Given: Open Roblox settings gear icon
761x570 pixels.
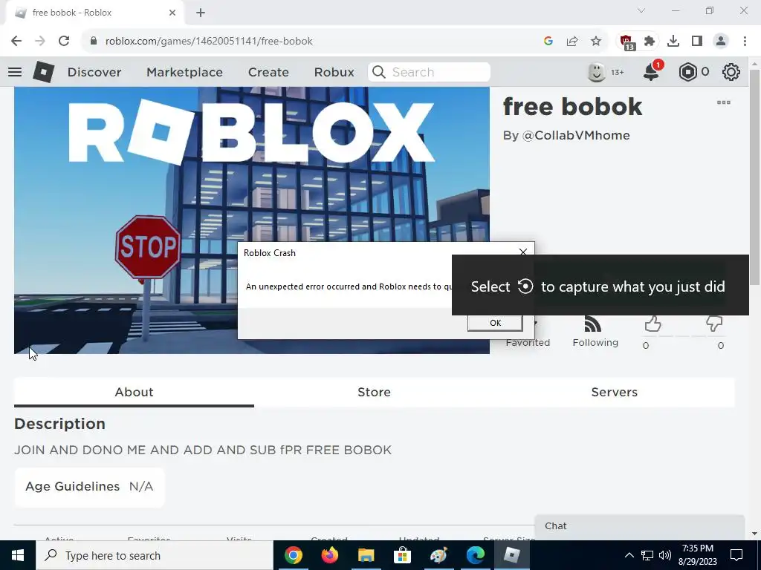Looking at the screenshot, I should [x=731, y=72].
